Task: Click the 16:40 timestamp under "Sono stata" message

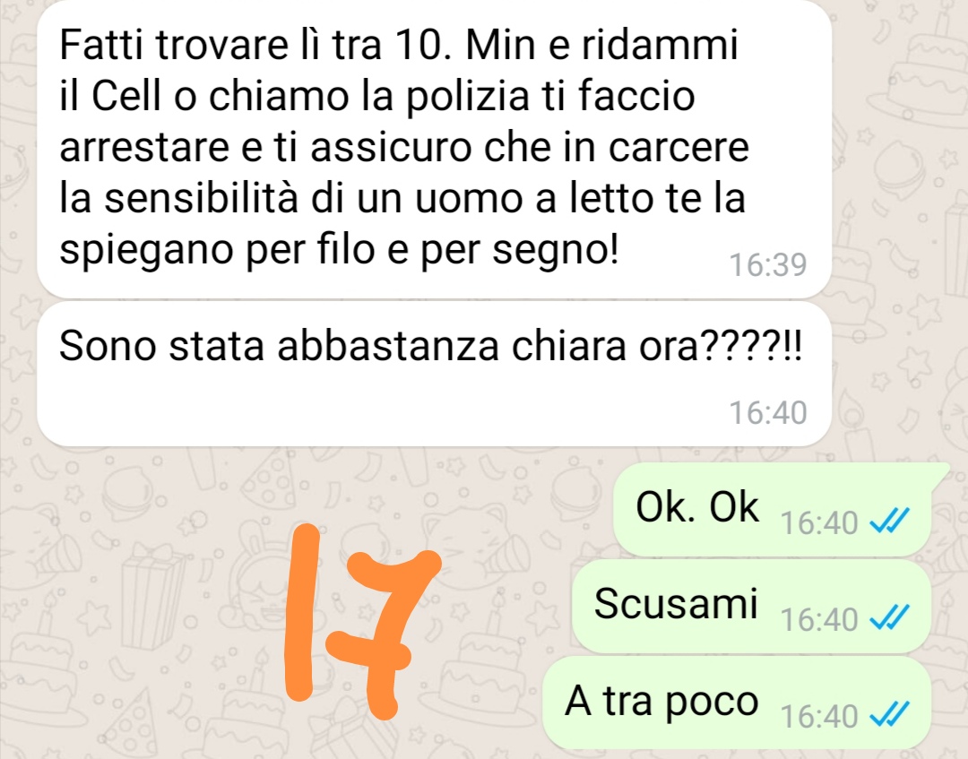Action: (768, 413)
